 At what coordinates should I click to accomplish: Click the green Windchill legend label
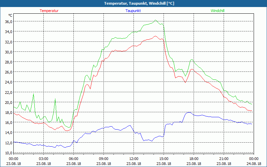click(218, 11)
